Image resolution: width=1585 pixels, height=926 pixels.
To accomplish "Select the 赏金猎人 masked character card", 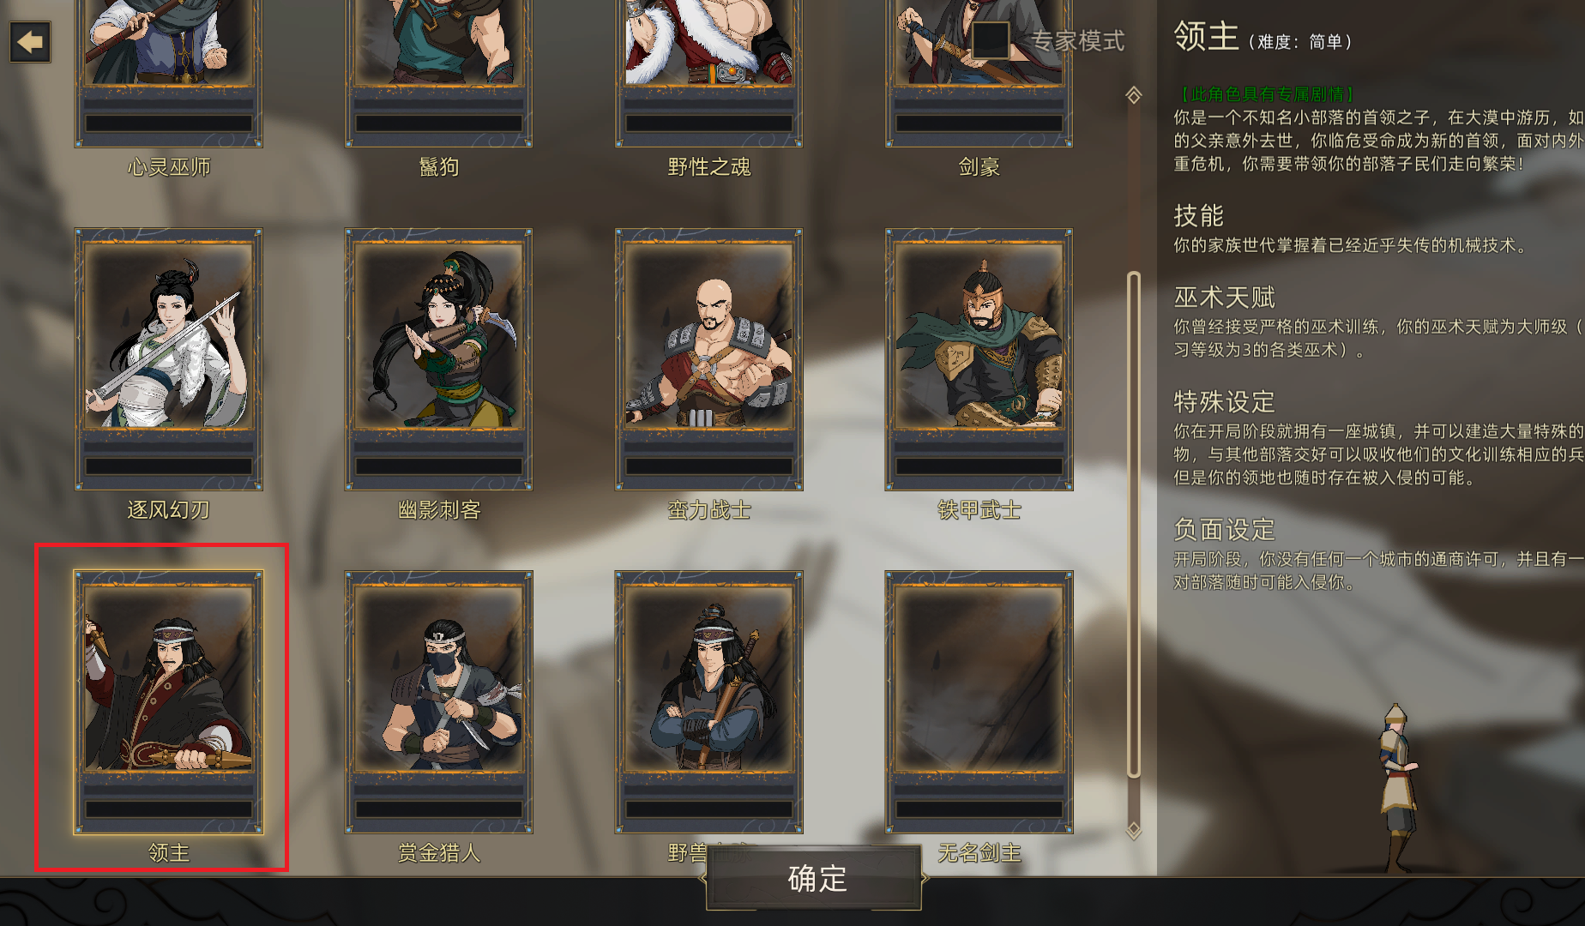I will (439, 702).
